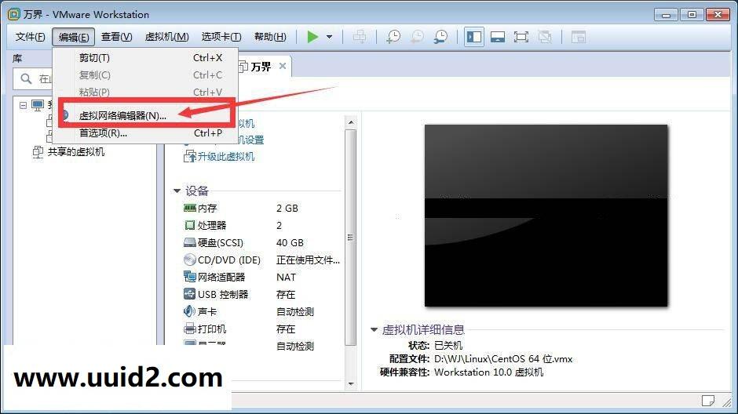Click the 内存 device row label
Image resolution: width=738 pixels, height=414 pixels.
click(x=207, y=208)
